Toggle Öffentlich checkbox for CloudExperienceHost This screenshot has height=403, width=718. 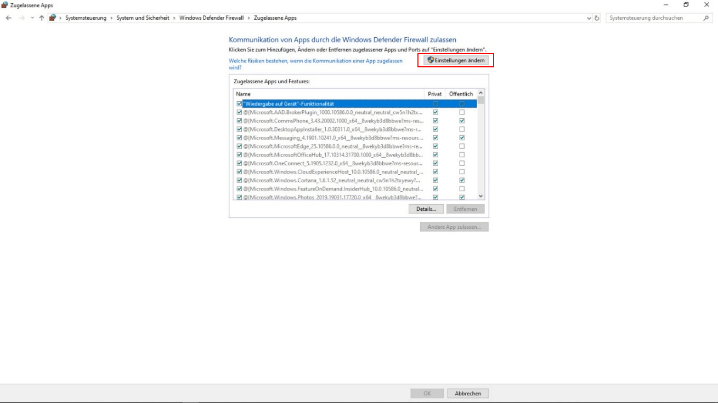[x=462, y=171]
